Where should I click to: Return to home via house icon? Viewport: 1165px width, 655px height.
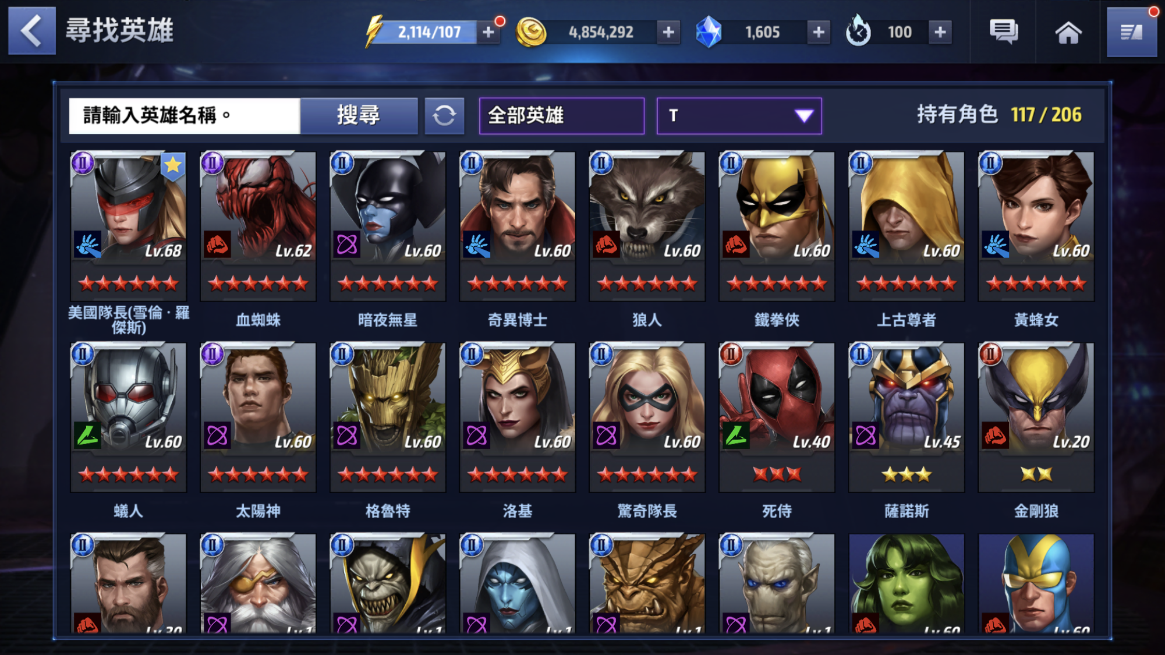[1068, 32]
